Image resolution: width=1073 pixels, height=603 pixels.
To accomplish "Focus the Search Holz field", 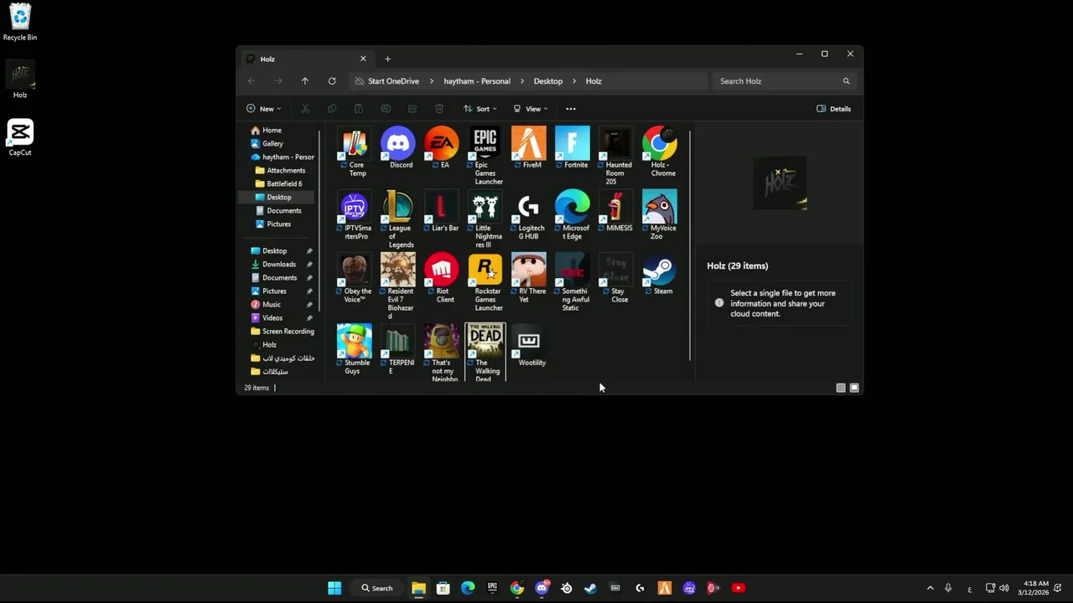I will pos(784,81).
